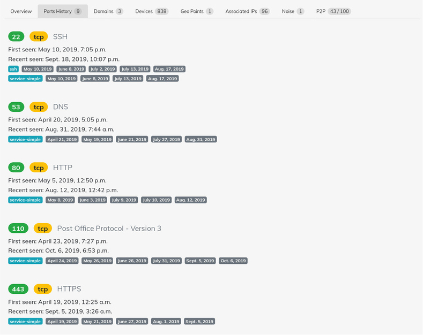The image size is (423, 335).
Task: Select the Ports History tab
Action: [63, 11]
